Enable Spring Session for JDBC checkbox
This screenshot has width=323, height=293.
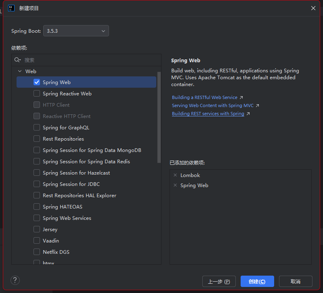[x=37, y=184]
